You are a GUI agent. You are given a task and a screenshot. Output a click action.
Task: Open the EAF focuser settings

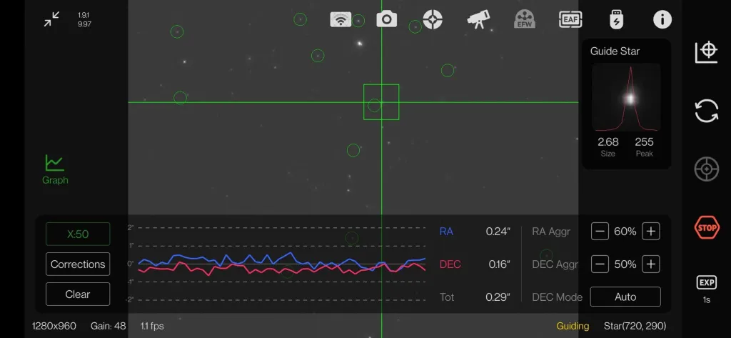(570, 19)
